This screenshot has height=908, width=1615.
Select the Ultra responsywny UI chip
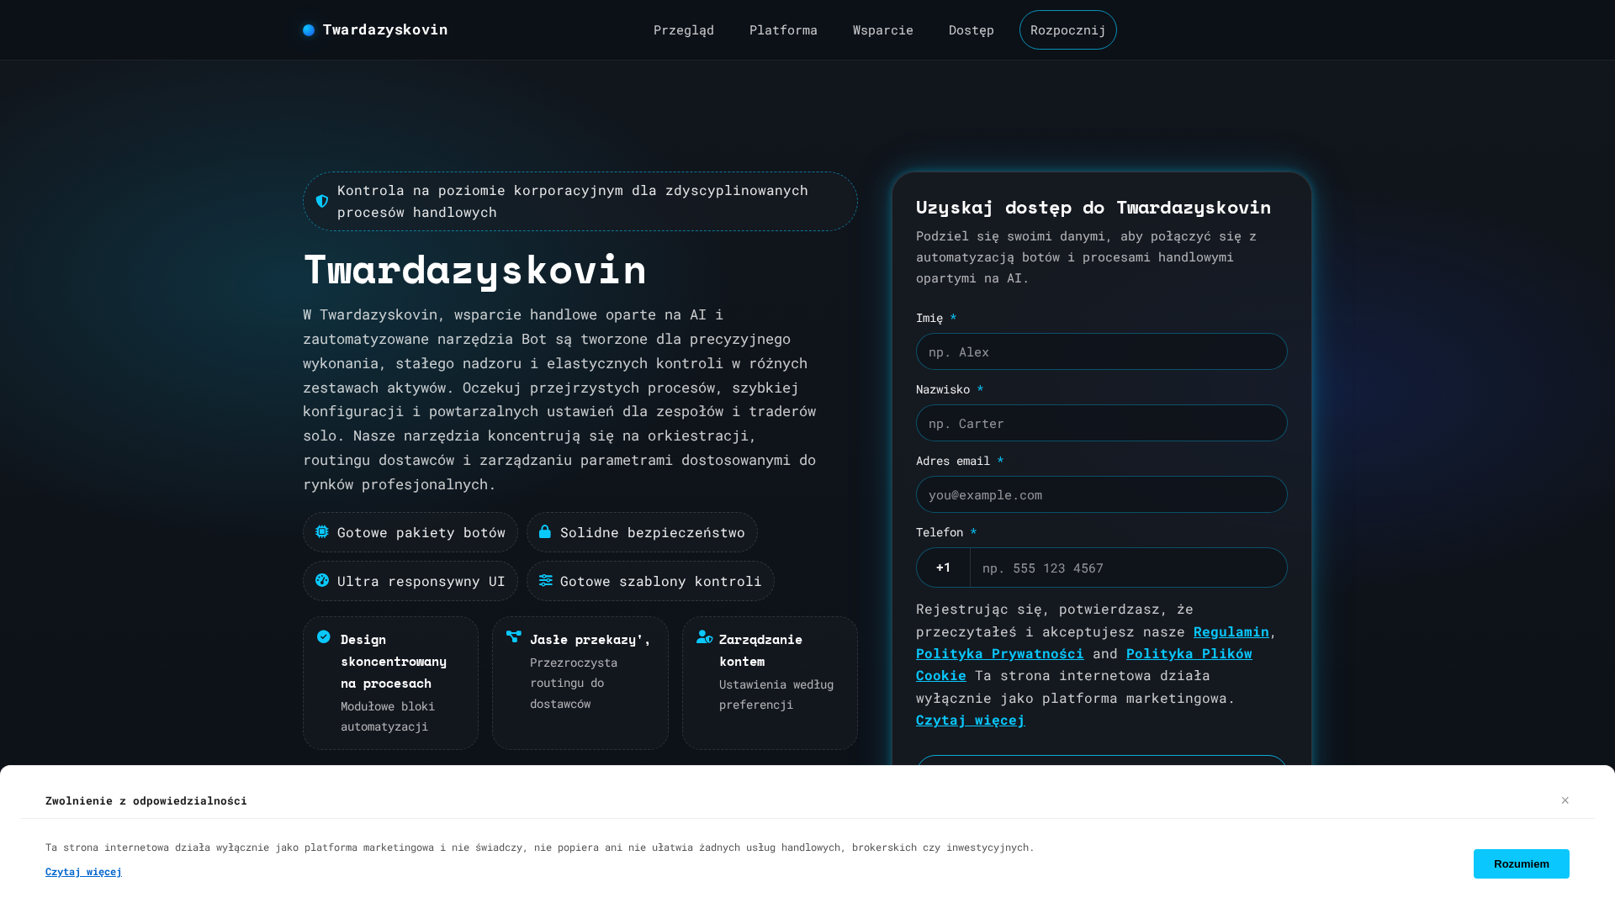pos(410,581)
